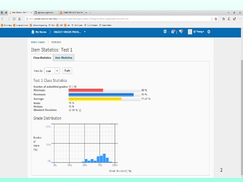Open the Dr. Qi Yang bookmark
The width and height of the screenshot is (243, 182).
tap(6, 25)
